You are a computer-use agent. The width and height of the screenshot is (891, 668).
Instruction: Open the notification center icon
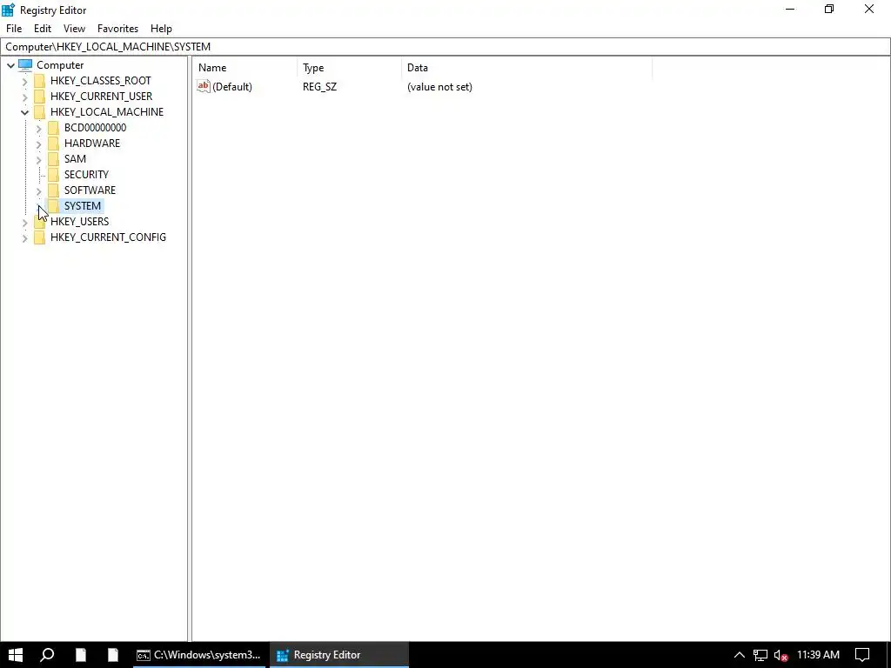862,655
